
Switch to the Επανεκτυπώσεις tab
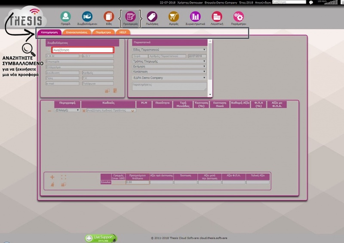click(77, 32)
